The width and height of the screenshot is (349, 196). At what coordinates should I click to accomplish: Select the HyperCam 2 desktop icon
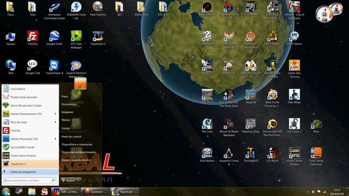click(98, 38)
